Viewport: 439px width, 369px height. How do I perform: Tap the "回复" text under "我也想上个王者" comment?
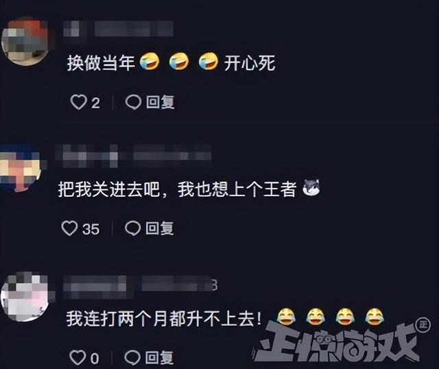pyautogui.click(x=160, y=228)
